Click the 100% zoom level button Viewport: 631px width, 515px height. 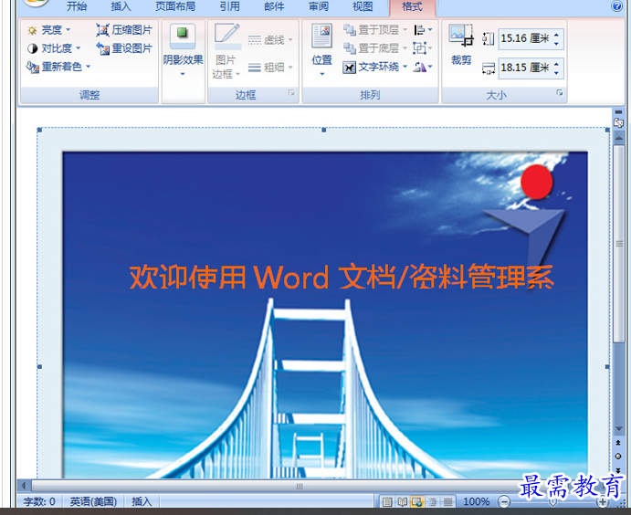click(x=476, y=501)
